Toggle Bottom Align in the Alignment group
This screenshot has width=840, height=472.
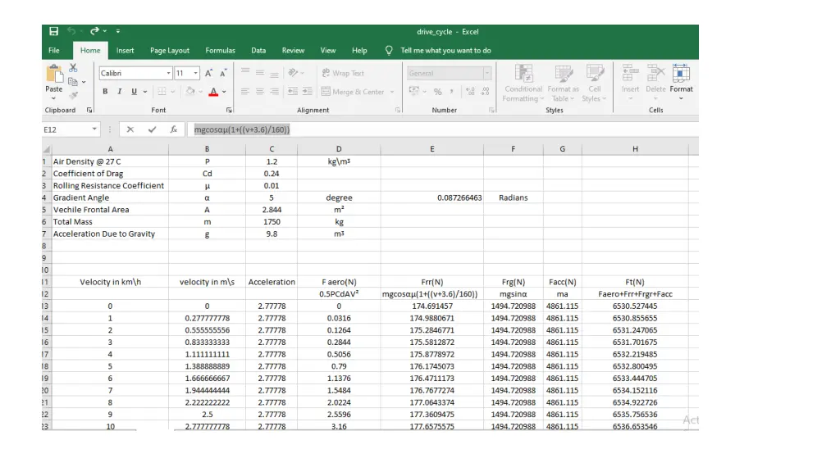point(274,73)
